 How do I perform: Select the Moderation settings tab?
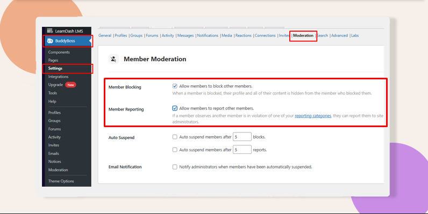point(303,35)
